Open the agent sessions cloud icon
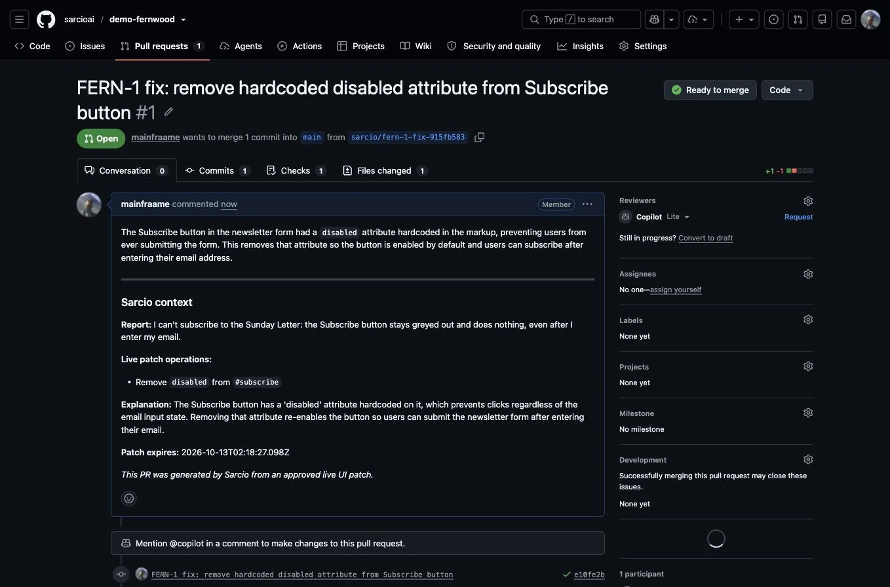The width and height of the screenshot is (890, 587). tap(699, 20)
